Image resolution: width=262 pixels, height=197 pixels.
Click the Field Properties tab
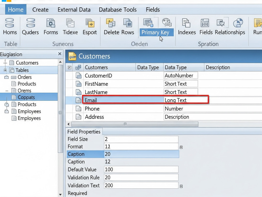[x=84, y=132]
